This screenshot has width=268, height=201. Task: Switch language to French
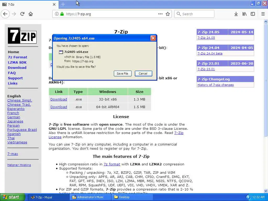13,113
